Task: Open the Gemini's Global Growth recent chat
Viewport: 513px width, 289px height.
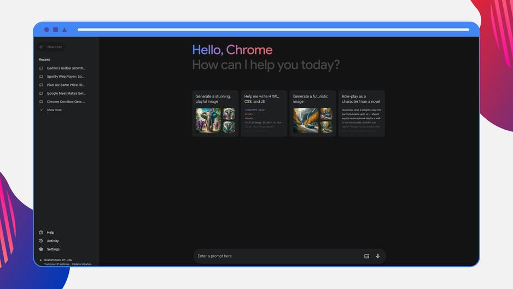Action: (x=62, y=68)
